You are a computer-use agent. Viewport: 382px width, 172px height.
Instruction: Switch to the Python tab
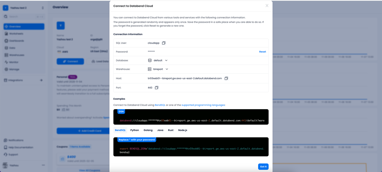coord(135,130)
